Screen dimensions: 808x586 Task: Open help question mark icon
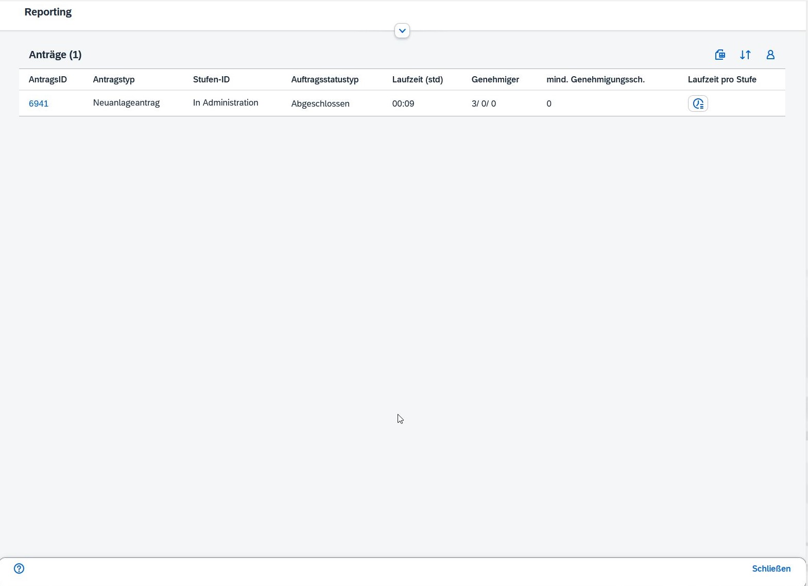19,568
